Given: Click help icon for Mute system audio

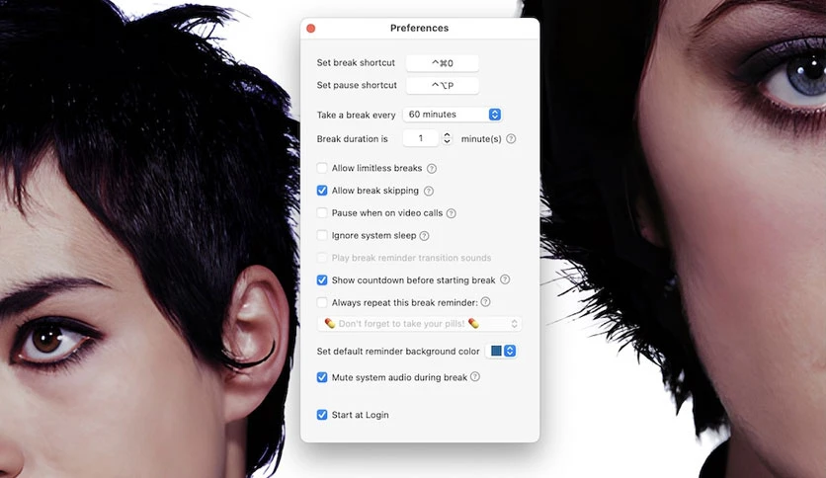Looking at the screenshot, I should [475, 377].
